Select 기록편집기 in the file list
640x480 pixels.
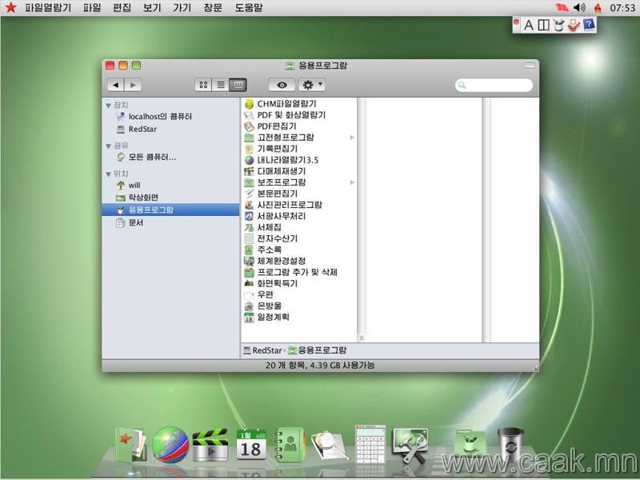pyautogui.click(x=271, y=149)
